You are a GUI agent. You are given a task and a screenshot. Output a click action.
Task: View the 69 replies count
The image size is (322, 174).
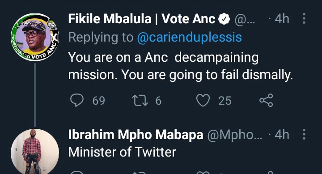(x=98, y=101)
